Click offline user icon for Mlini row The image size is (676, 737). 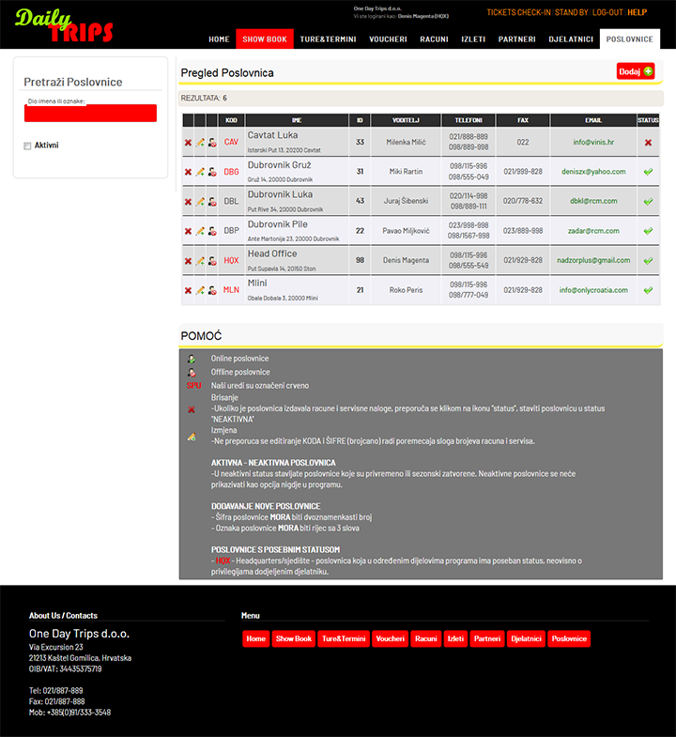tap(212, 290)
